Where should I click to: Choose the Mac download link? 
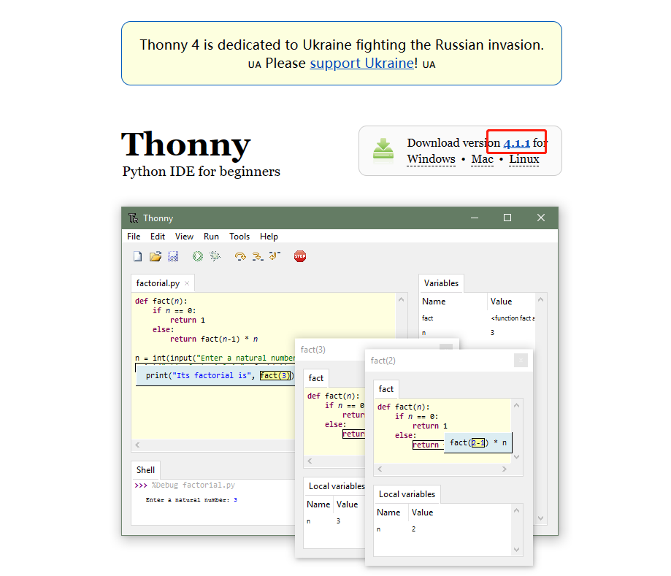tap(483, 158)
